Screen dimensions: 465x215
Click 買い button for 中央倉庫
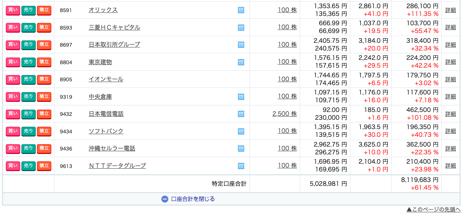coord(13,97)
